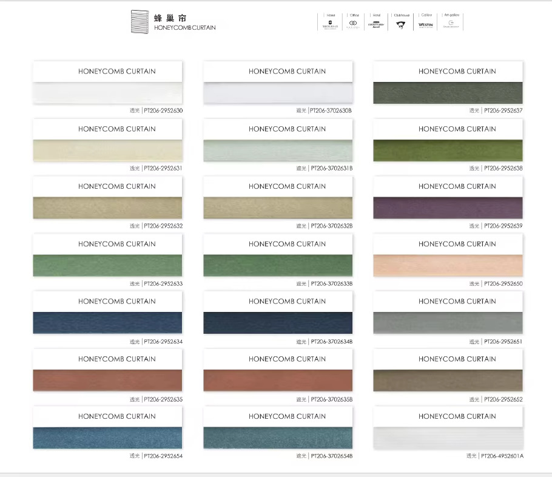Screen dimensions: 552x477
Task: Choose the olive green swatch PT206-2952638
Action: [x=448, y=150]
